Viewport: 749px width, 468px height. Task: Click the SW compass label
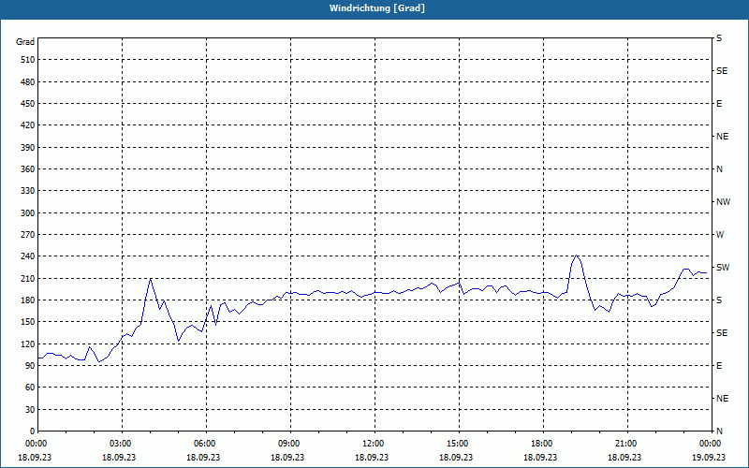pos(723,268)
